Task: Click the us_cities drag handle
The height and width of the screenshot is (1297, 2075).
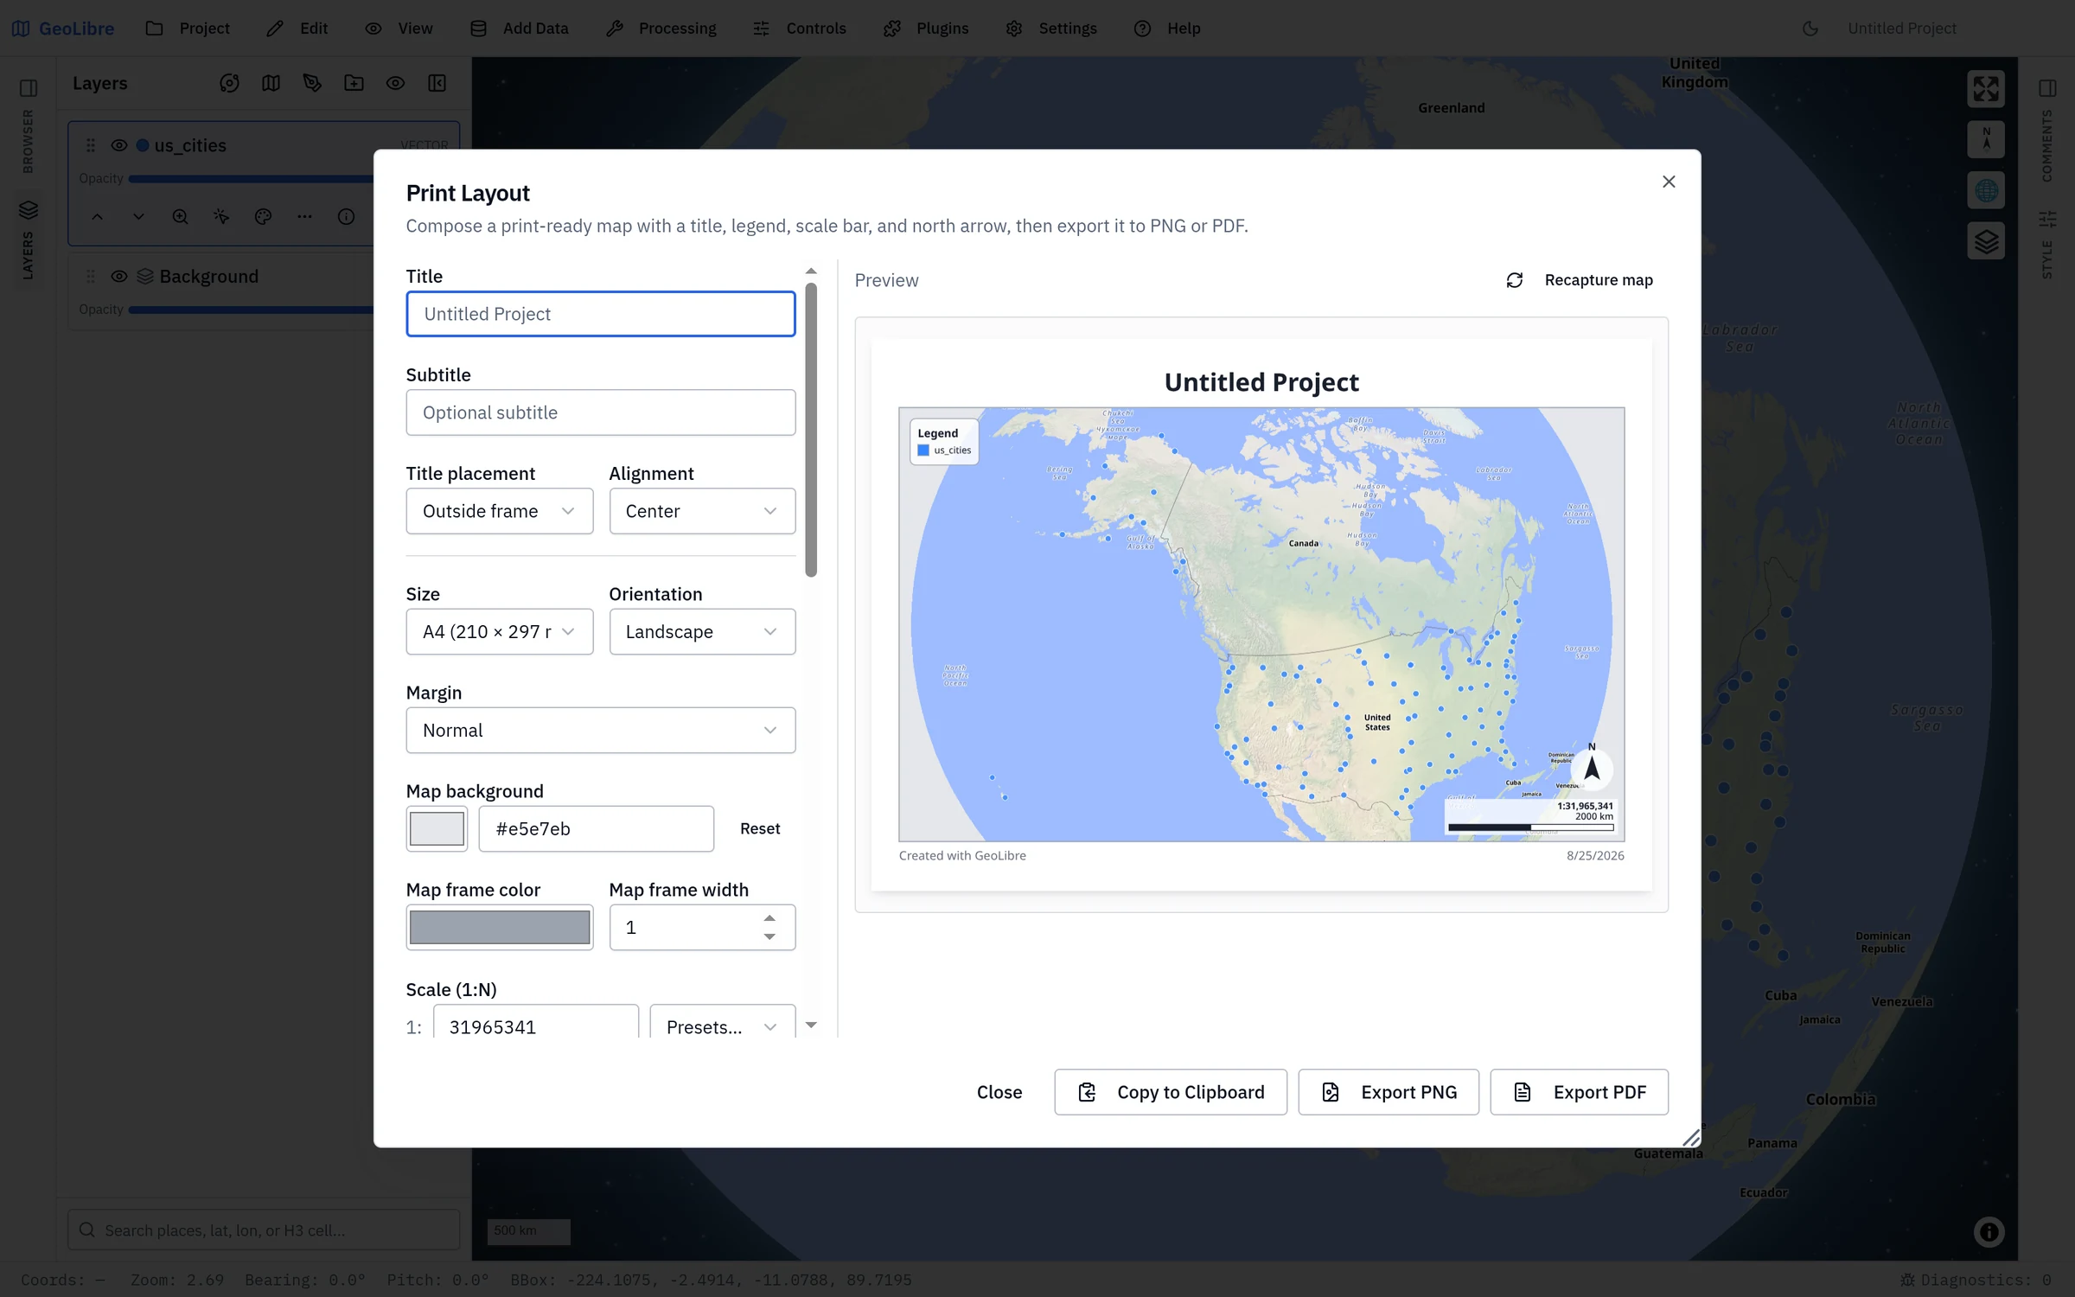Action: 91,145
